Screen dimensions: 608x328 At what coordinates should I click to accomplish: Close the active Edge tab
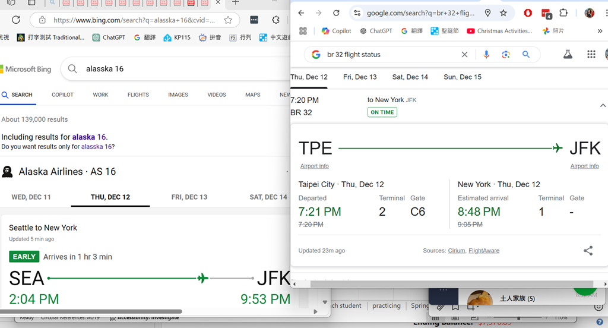pyautogui.click(x=218, y=2)
